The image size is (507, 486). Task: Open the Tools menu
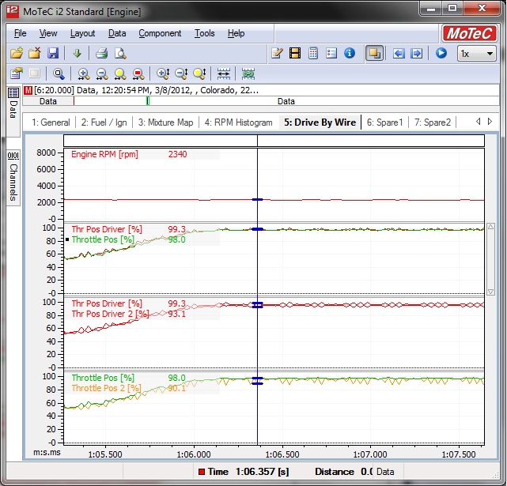pos(204,33)
